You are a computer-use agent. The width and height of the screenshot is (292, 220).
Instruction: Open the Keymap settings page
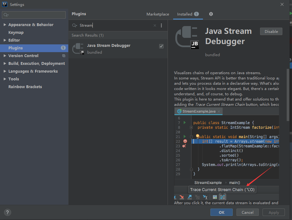16,33
